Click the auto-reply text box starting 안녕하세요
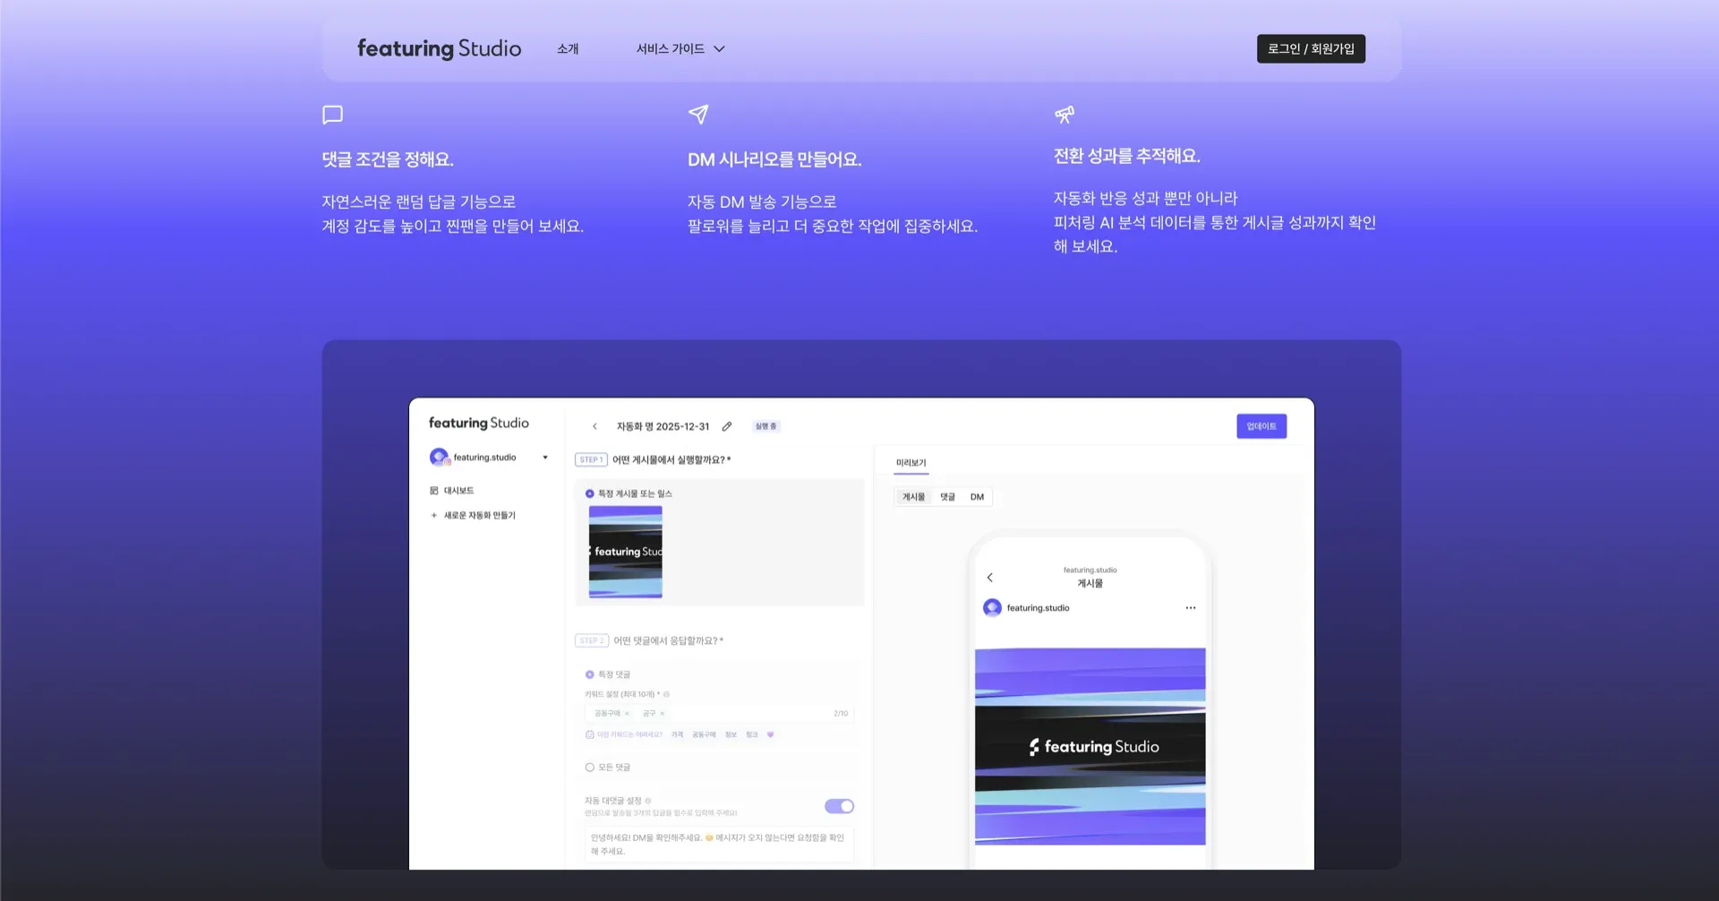 coord(719,844)
